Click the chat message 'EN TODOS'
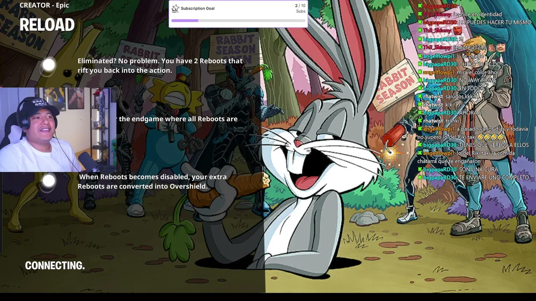This screenshot has width=536, height=301. click(472, 88)
